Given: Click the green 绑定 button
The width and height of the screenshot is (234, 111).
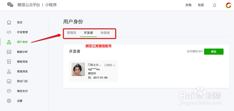Looking at the screenshot, I should click(x=214, y=51).
